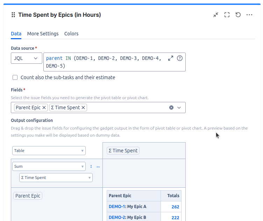Refresh the Time Spent by Epics gadget

click(x=238, y=15)
